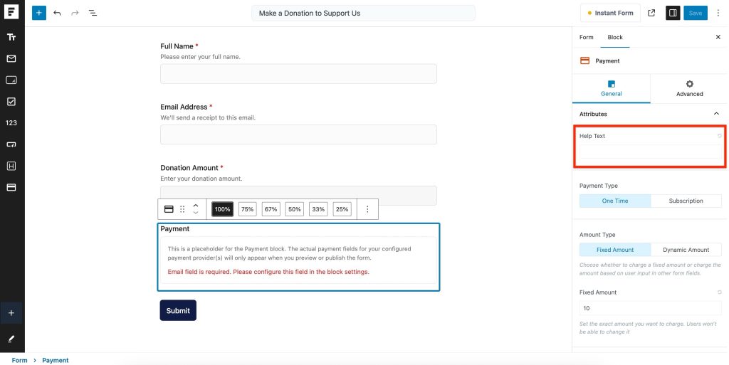Open block options three-dot menu
Screen dimensions: 729x365
pos(367,209)
